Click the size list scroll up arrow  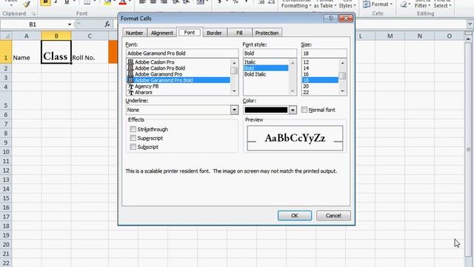[x=342, y=62]
